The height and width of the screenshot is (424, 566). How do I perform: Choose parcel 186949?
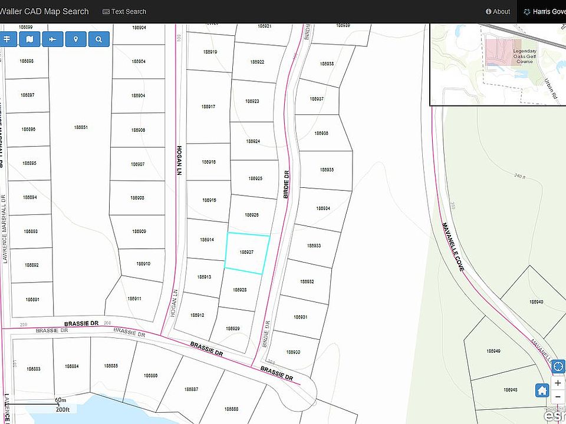point(493,351)
